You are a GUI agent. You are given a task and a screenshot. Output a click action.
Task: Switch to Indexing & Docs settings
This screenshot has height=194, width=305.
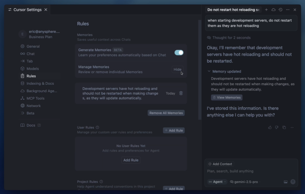pos(40,83)
